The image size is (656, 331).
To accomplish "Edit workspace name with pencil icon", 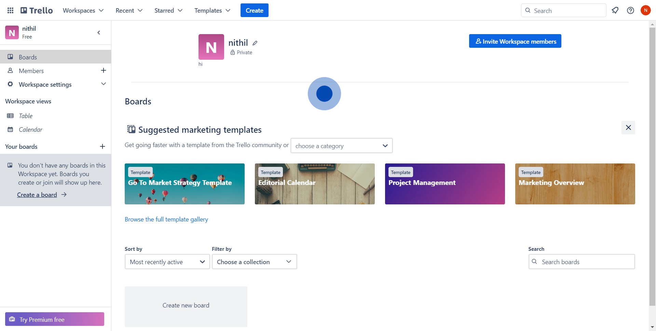I will pos(255,43).
